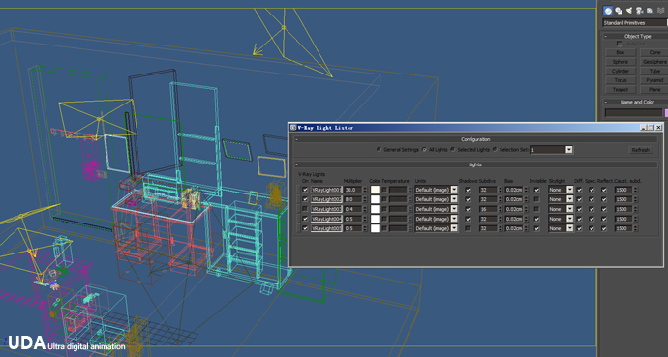Select the Shapes category icon
The image size is (668, 357).
click(x=619, y=11)
